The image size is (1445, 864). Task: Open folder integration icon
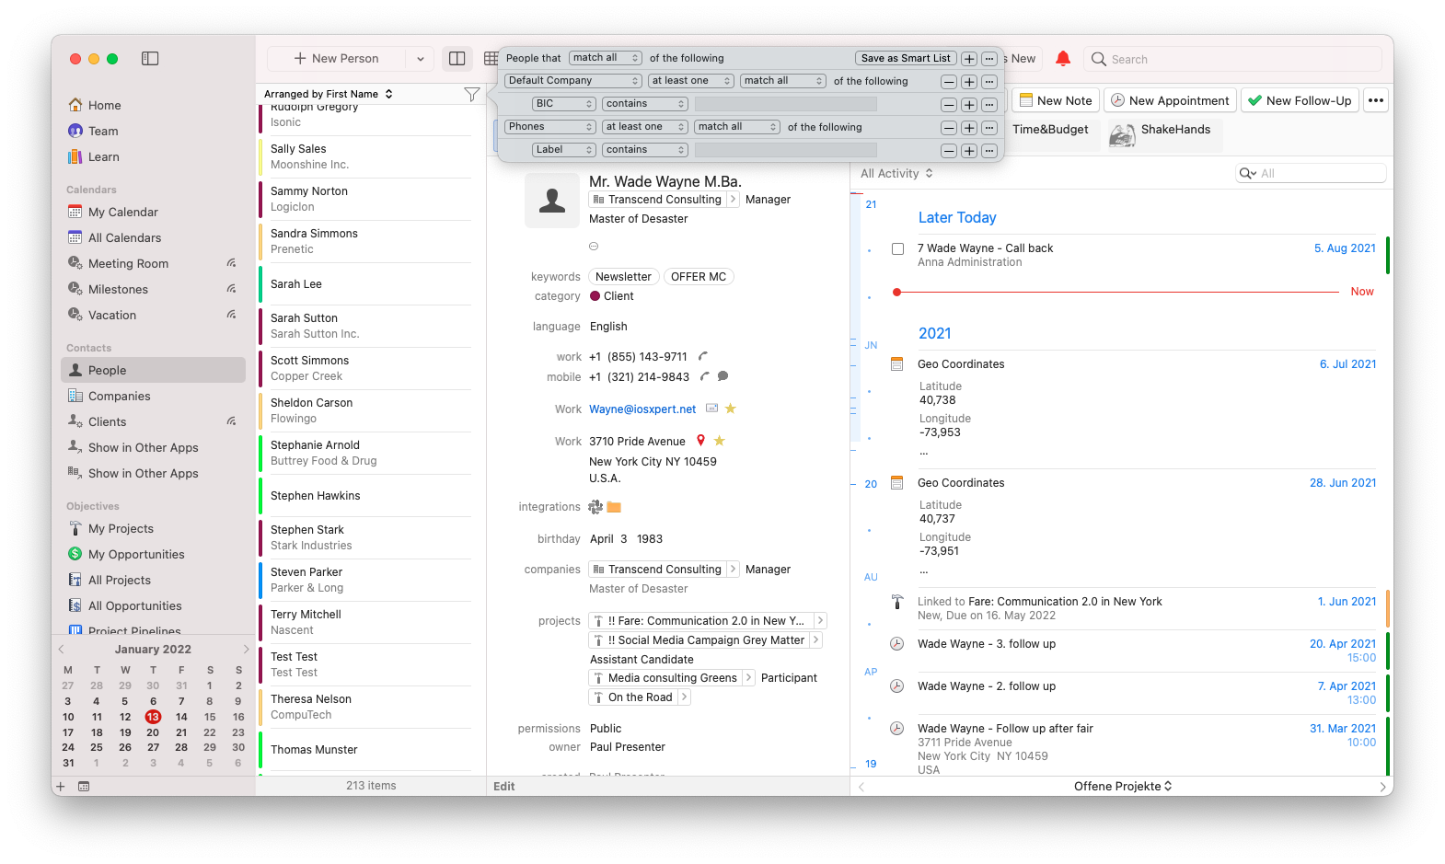pyautogui.click(x=615, y=507)
